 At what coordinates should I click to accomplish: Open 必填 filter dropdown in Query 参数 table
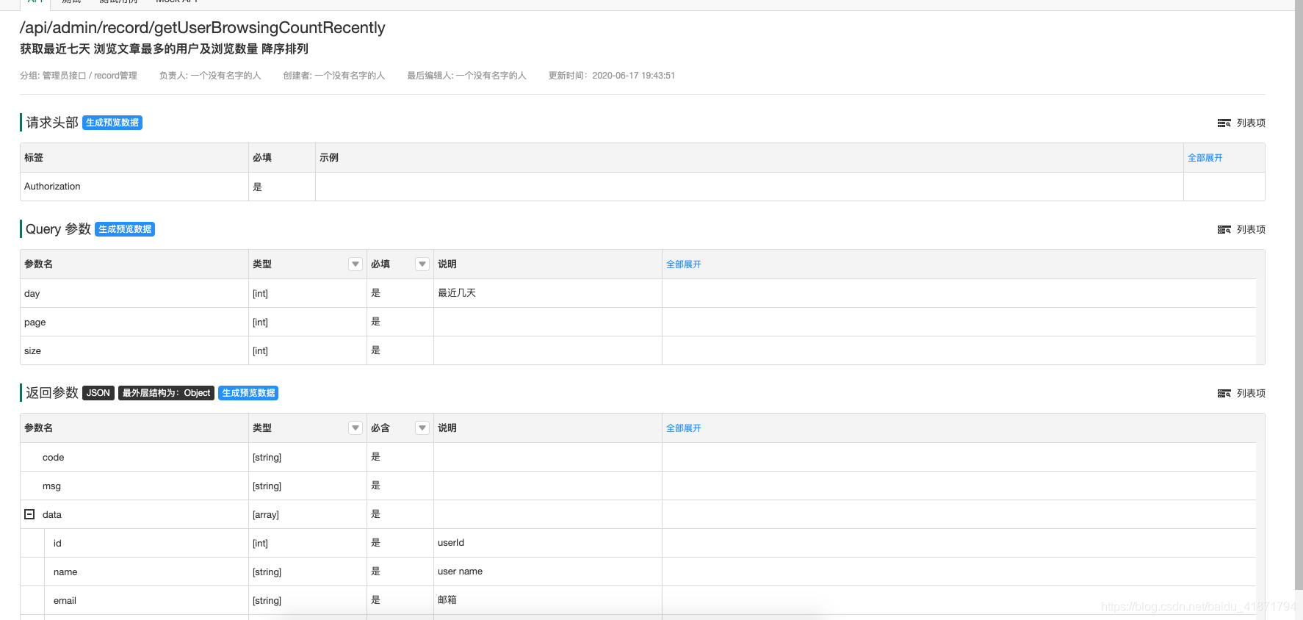[x=422, y=264]
